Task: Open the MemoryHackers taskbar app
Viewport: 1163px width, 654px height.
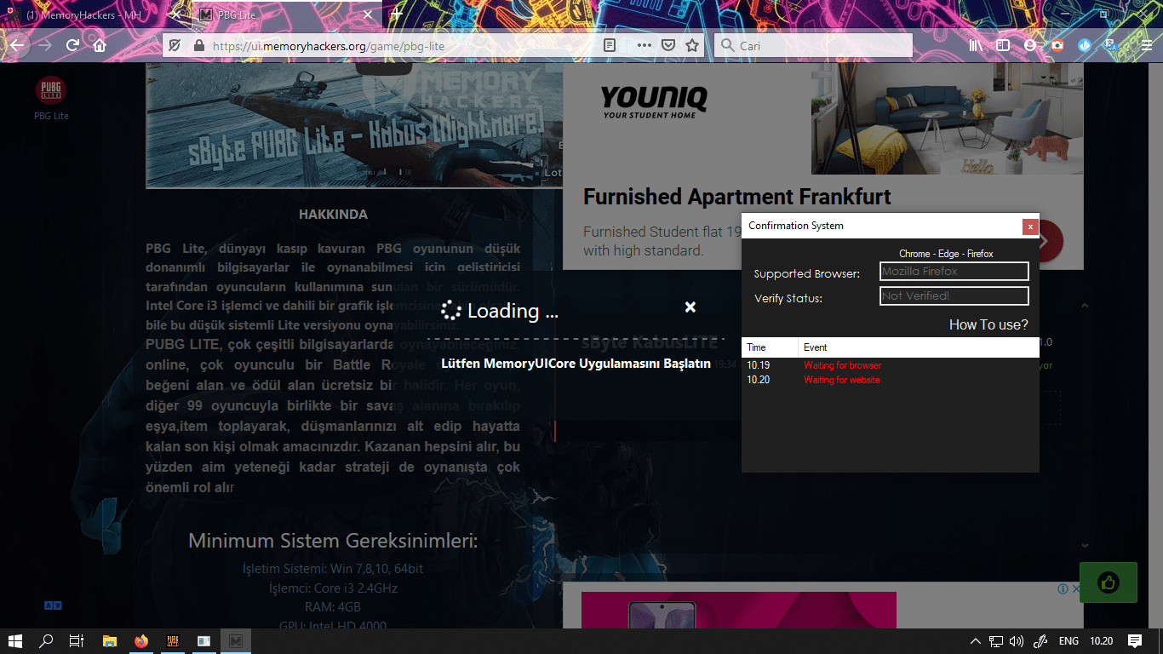Action: click(236, 641)
